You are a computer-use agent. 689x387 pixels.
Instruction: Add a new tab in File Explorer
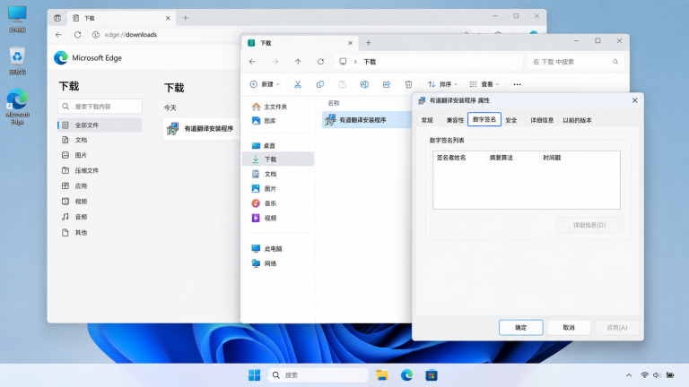(368, 43)
